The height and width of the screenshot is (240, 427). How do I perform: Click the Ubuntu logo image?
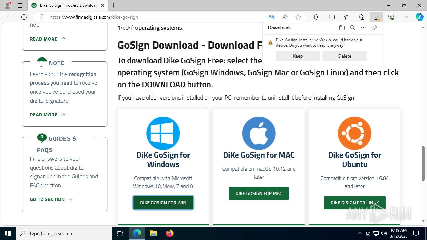(x=355, y=133)
